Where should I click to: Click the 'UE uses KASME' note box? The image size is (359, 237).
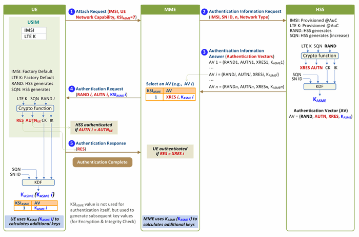pos(34,222)
